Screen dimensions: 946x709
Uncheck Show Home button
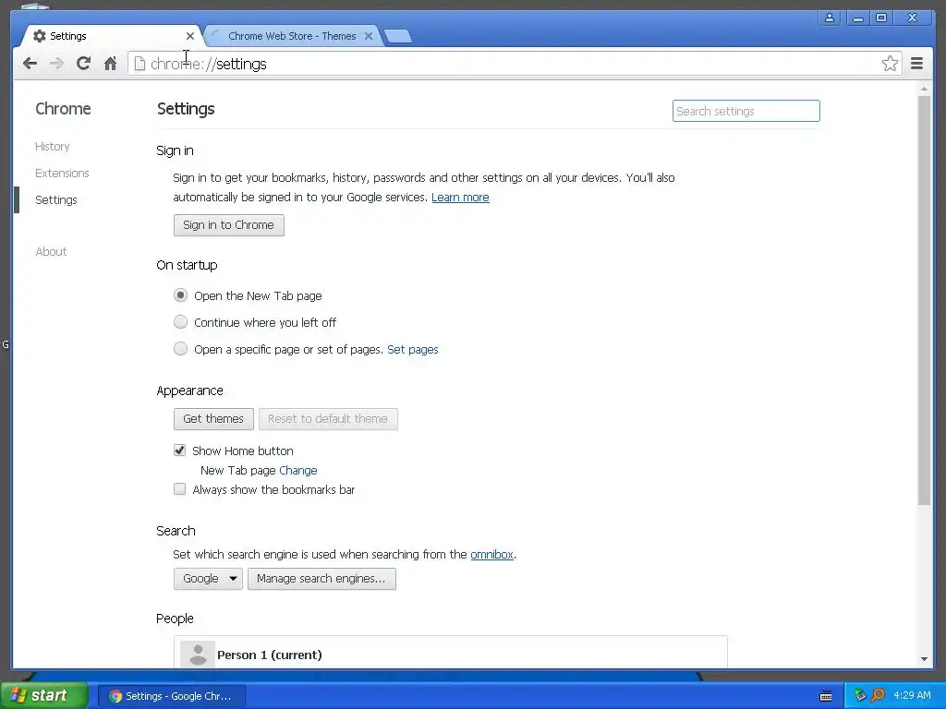pos(180,451)
